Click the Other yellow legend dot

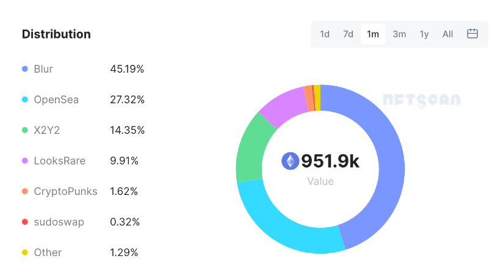[25, 252]
